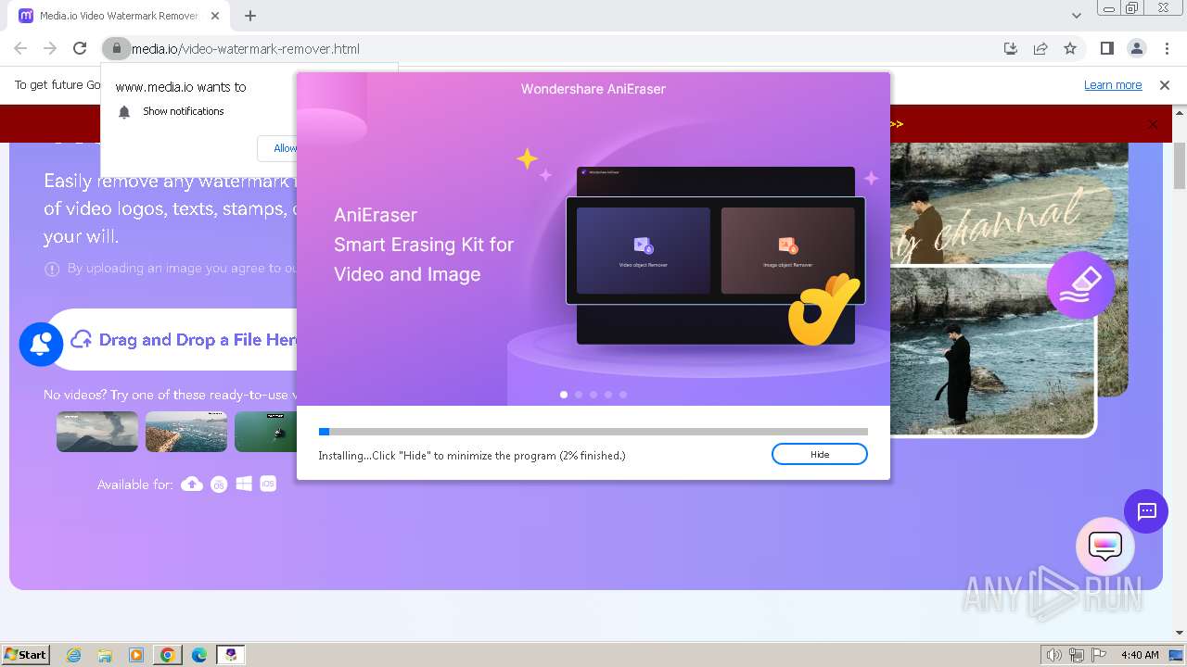Click the Hide button in the AniEraser installer
The image size is (1187, 667).
click(x=820, y=454)
